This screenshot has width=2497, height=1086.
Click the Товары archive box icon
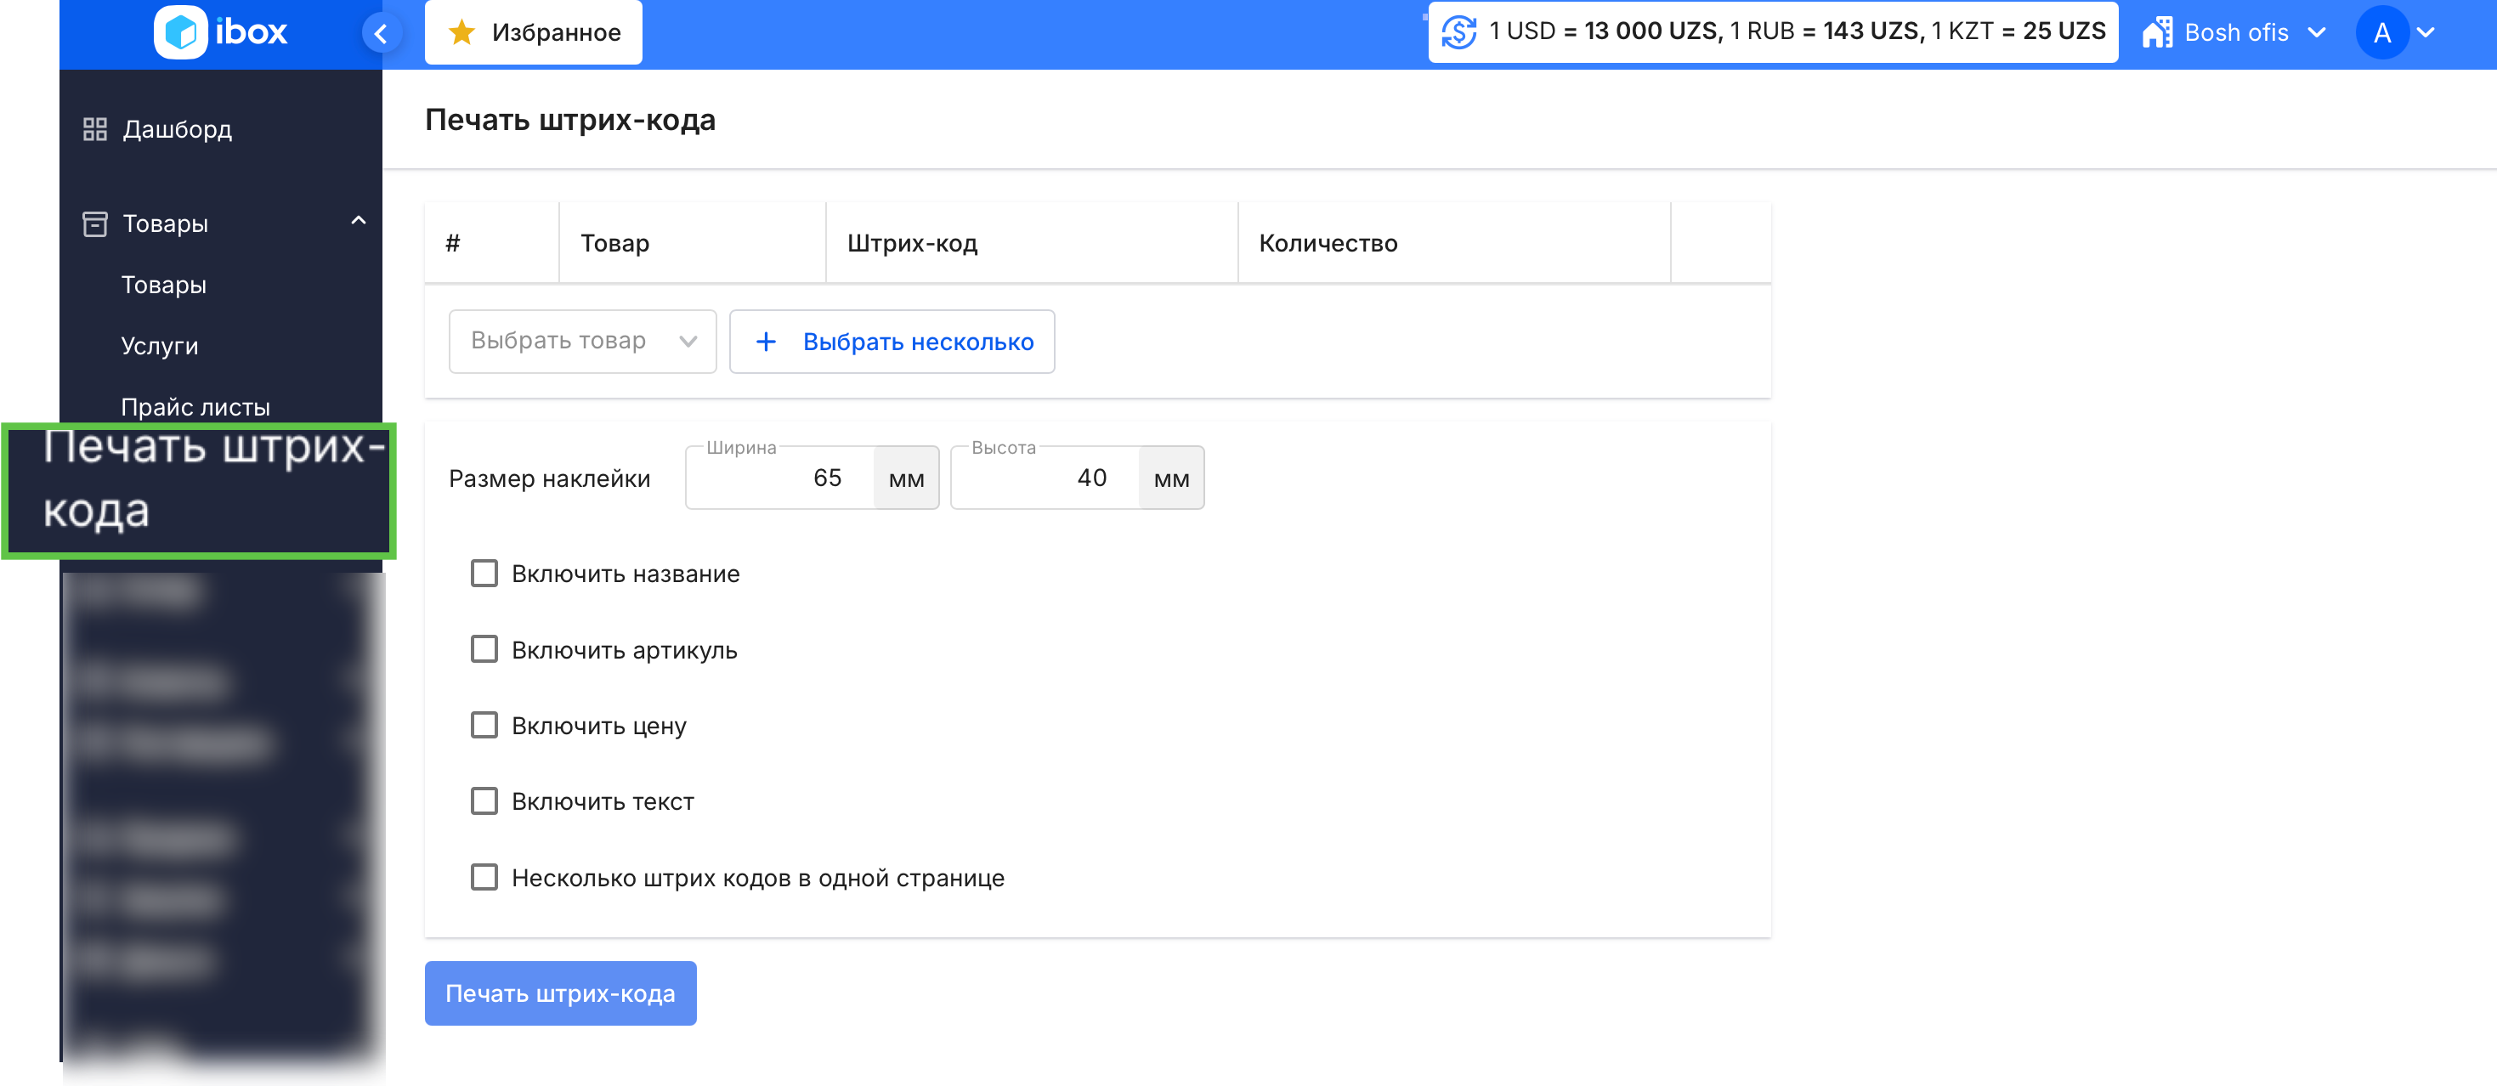(x=95, y=223)
